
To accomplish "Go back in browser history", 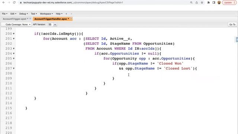I will coord(4,3).
